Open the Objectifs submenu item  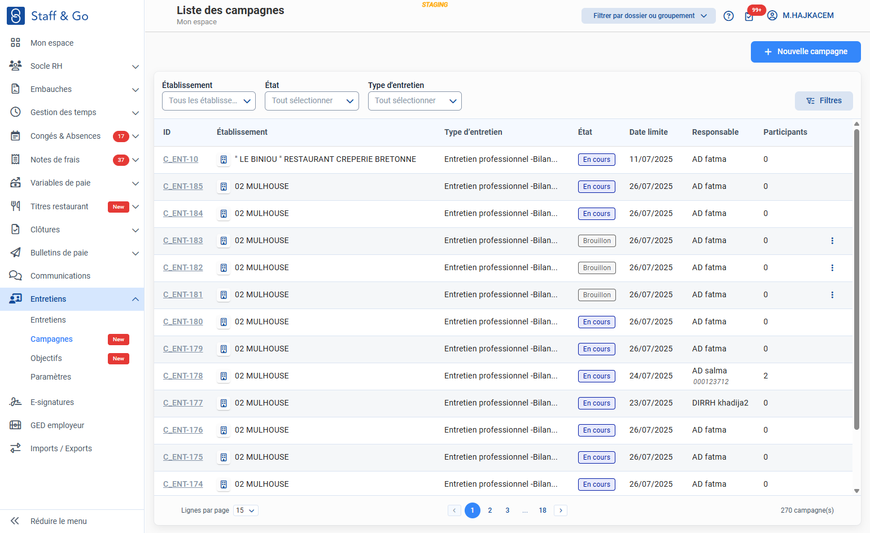click(x=46, y=358)
